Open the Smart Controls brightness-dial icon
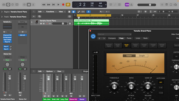The height and width of the screenshot is (101, 179). tap(24, 4)
